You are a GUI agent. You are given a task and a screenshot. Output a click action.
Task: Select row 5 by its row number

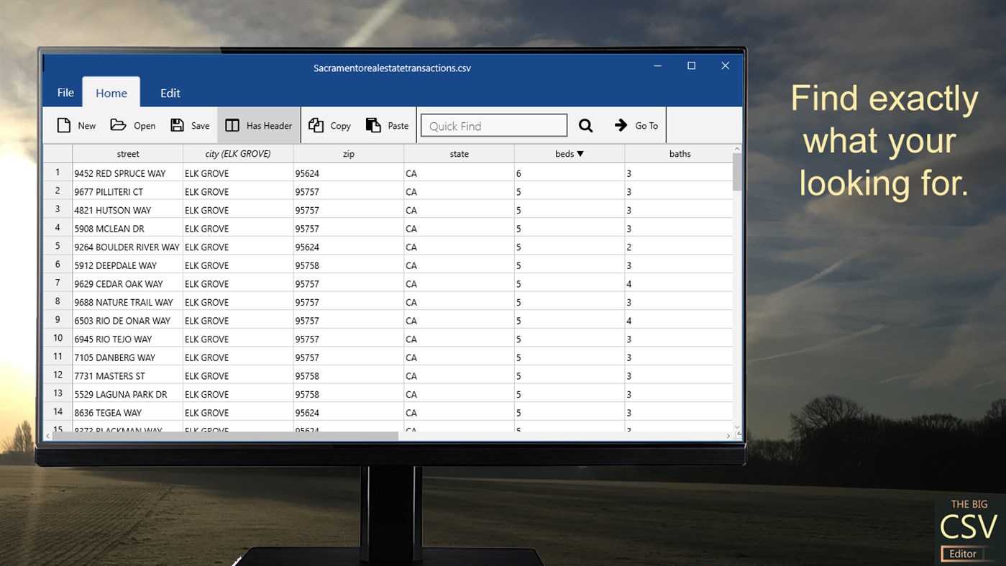pyautogui.click(x=57, y=245)
